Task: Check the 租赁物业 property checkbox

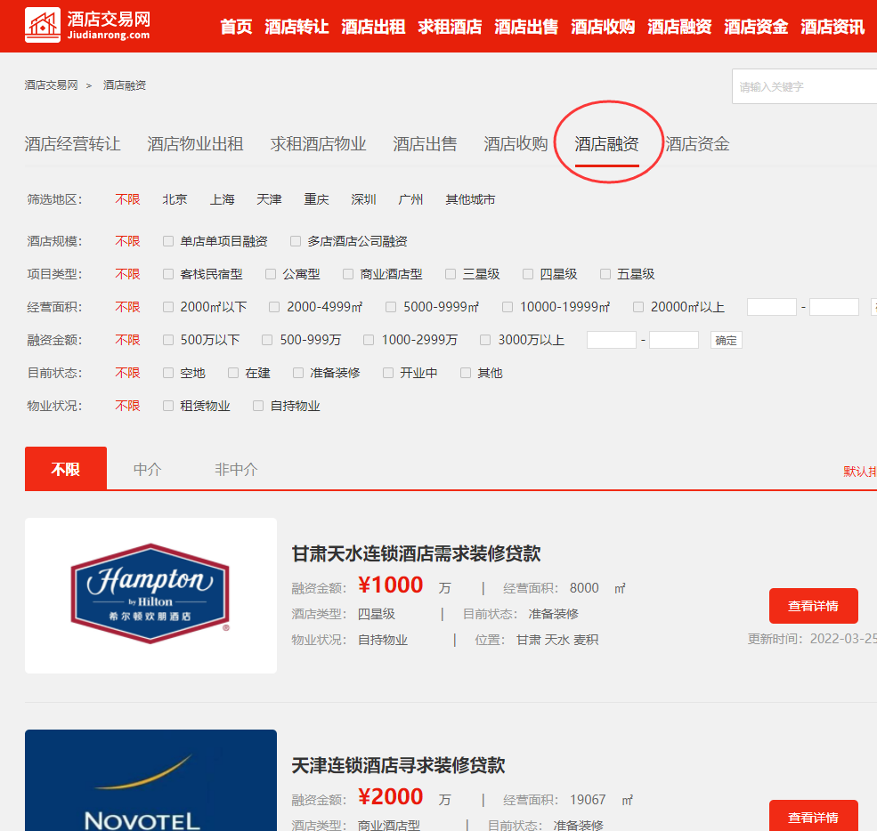Action: tap(167, 407)
